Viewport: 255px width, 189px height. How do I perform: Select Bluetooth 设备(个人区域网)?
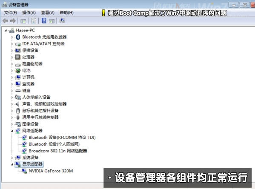click(54, 144)
